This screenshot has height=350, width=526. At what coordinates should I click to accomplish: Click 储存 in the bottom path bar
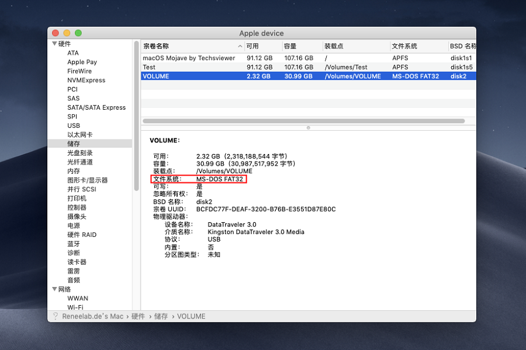tap(161, 316)
